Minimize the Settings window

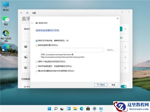[x=116, y=12]
